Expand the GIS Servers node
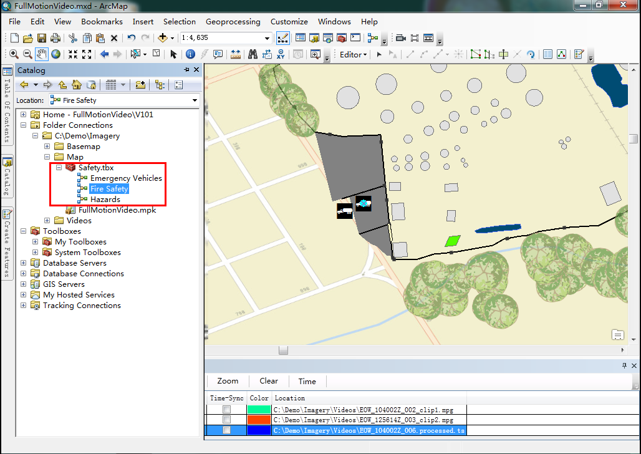This screenshot has width=641, height=454. coord(23,284)
